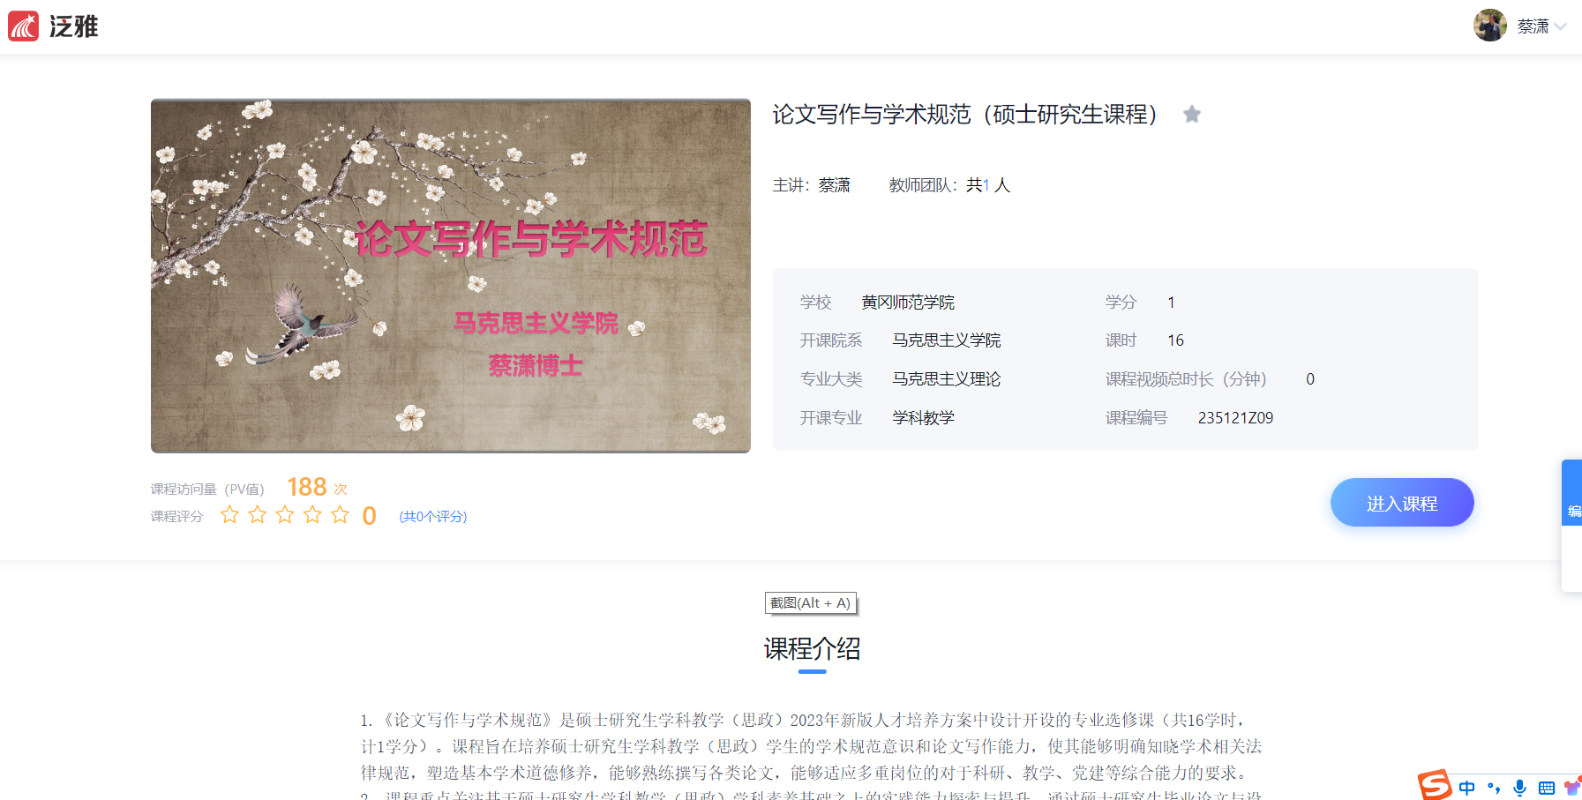Open the course cover image

pyautogui.click(x=451, y=275)
